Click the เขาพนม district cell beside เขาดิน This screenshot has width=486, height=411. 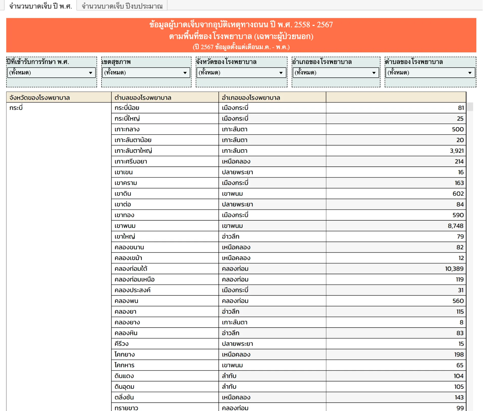pyautogui.click(x=272, y=194)
